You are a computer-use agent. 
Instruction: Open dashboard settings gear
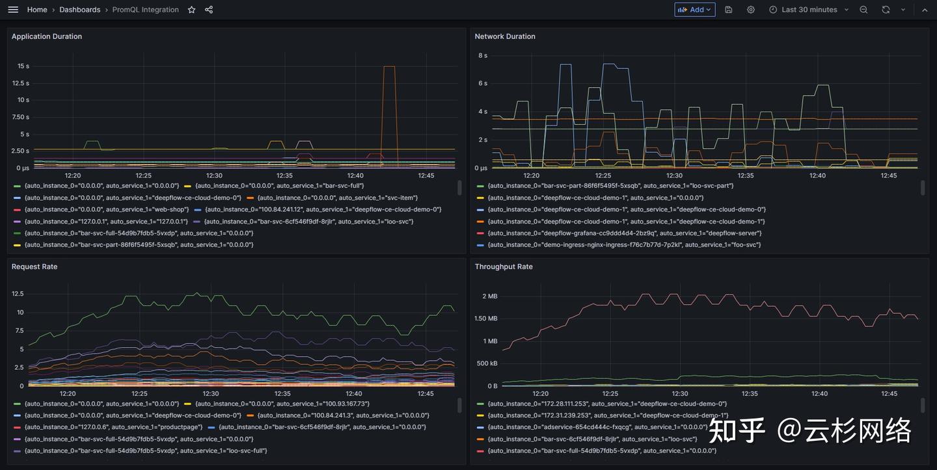coord(751,10)
